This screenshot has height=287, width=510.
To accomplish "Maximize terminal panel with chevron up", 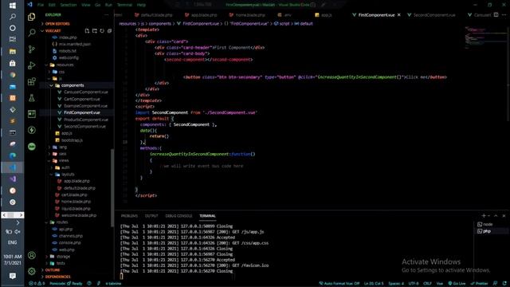I will 496,216.
